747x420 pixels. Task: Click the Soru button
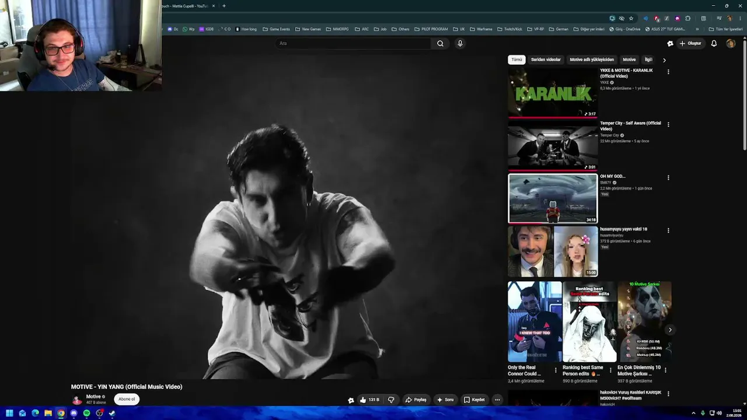(x=445, y=400)
